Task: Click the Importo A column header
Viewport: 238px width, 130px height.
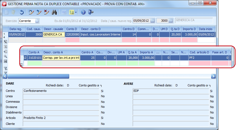Action: coord(147,52)
